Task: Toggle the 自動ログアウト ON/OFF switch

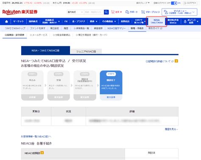Action: click(x=174, y=3)
